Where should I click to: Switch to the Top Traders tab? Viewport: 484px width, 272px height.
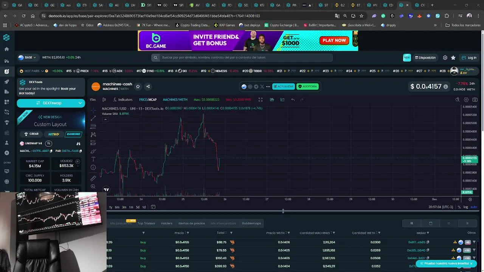coord(146,223)
